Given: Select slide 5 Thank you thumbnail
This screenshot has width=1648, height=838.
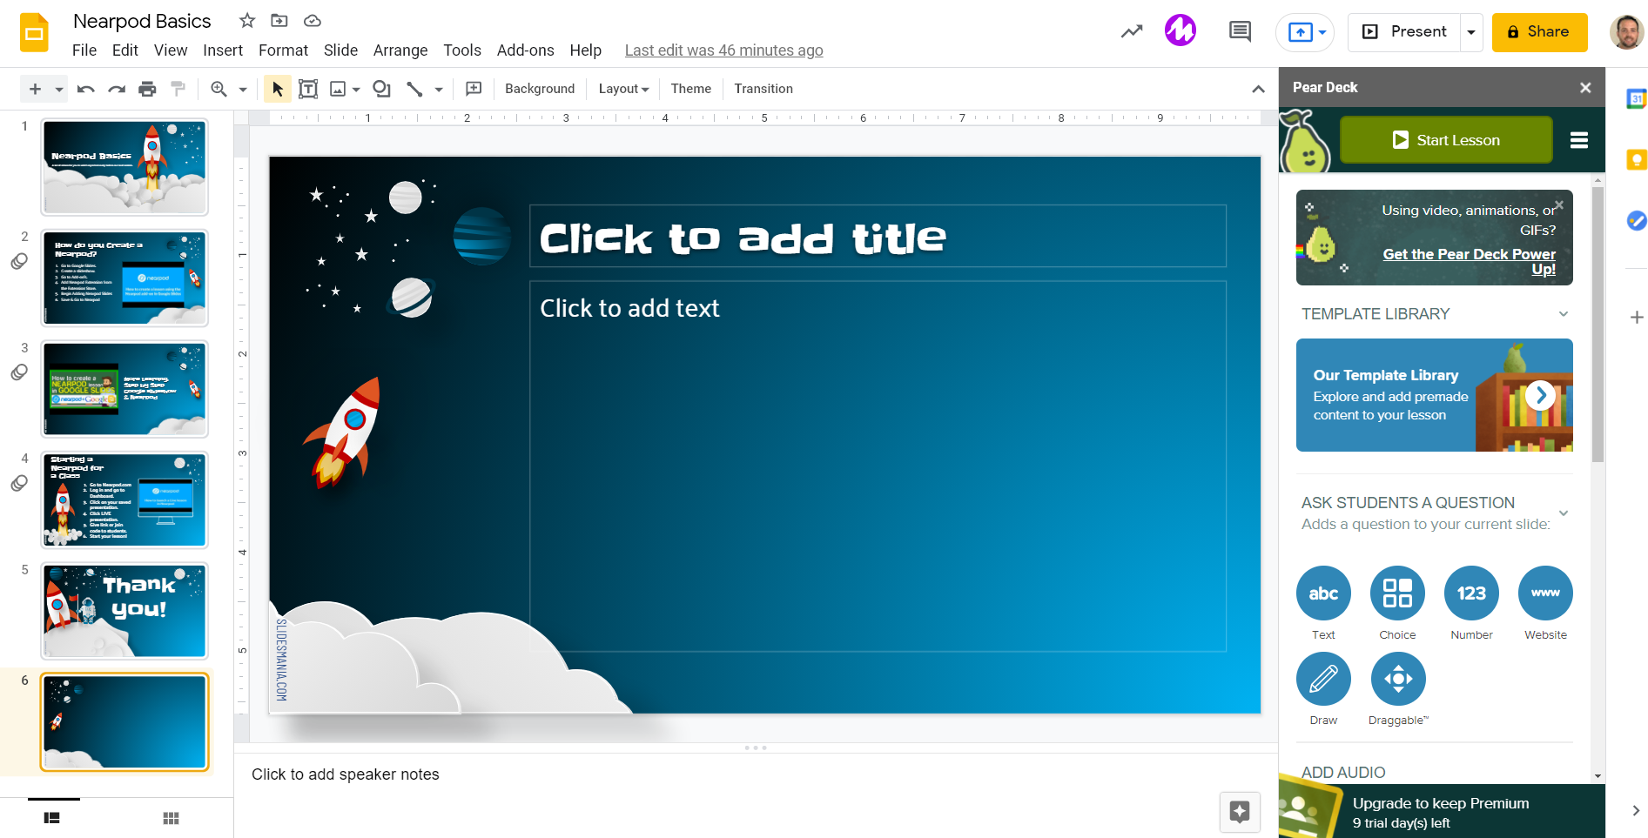Looking at the screenshot, I should [x=124, y=611].
